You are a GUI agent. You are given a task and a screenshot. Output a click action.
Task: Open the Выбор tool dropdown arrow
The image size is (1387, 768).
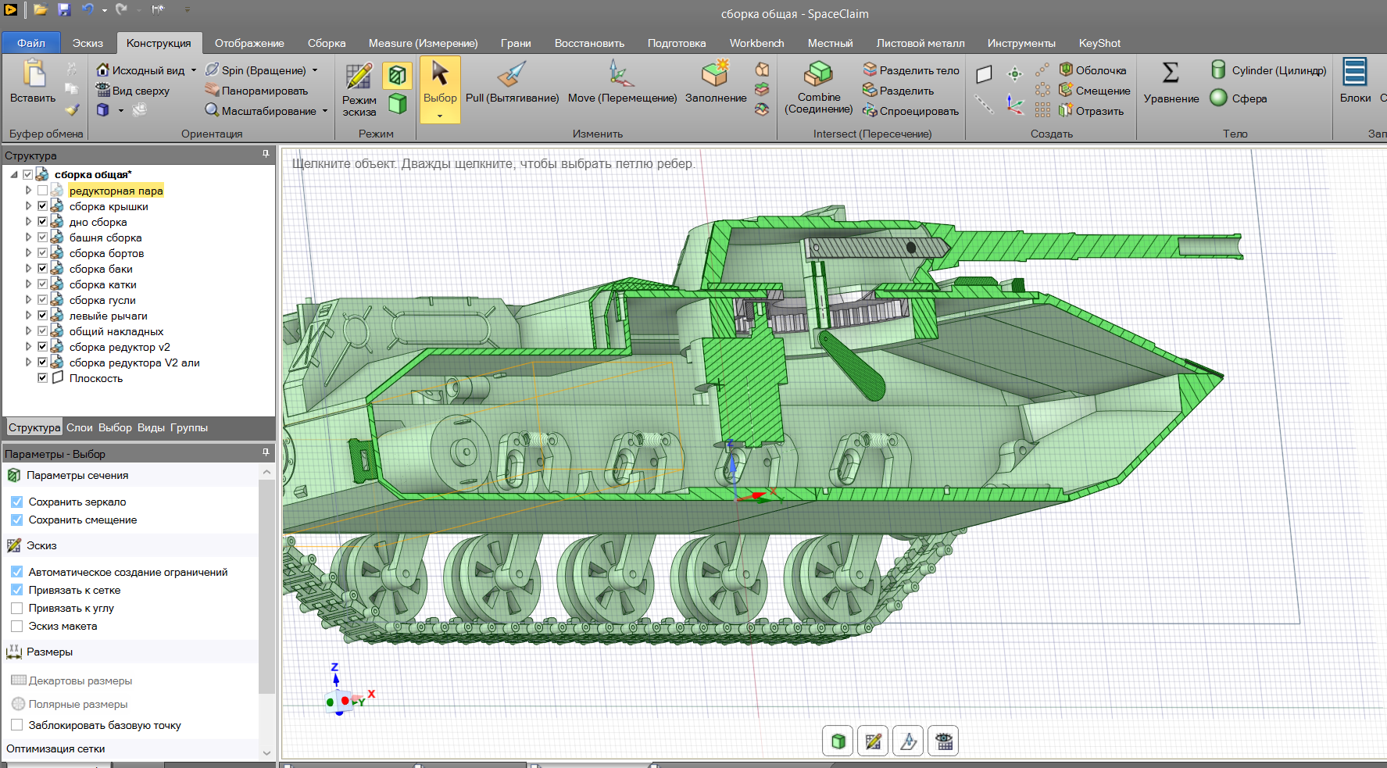coord(440,116)
